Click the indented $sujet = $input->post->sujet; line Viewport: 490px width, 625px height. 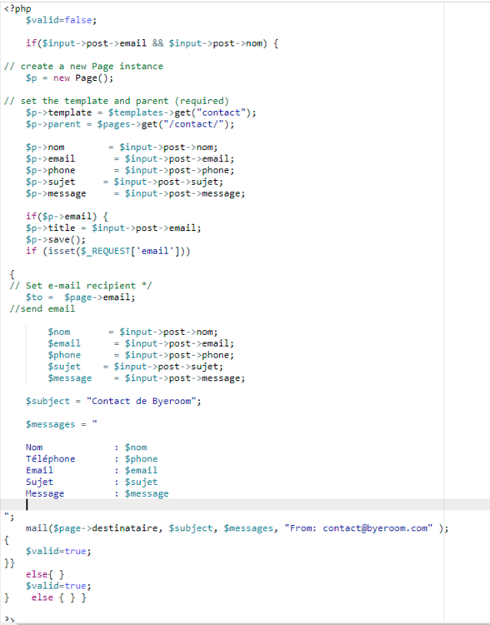click(136, 367)
